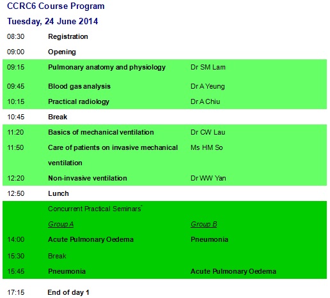
Task: Select the Registration entry at 08:30
Action: (68, 36)
